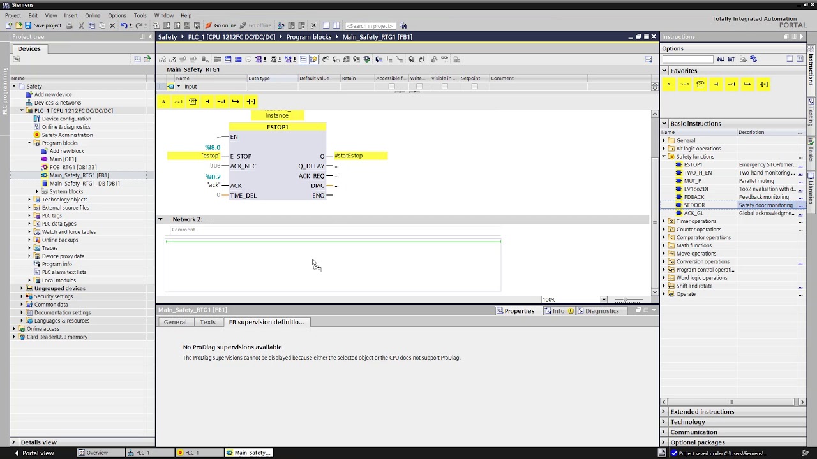Expand the Extended instructions palette

664,412
